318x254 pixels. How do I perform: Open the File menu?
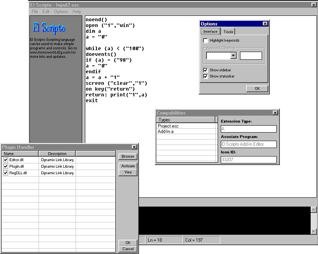(35, 12)
